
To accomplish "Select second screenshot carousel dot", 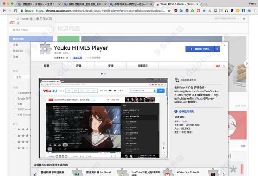I will (x=105, y=73).
